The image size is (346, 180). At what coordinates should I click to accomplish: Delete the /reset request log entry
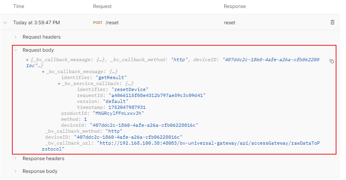332,22
